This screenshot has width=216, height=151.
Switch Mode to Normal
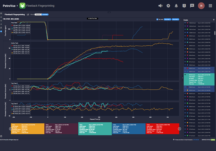(38, 15)
